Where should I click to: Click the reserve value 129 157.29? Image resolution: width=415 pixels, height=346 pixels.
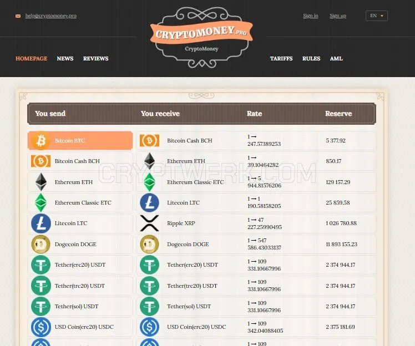pyautogui.click(x=338, y=182)
